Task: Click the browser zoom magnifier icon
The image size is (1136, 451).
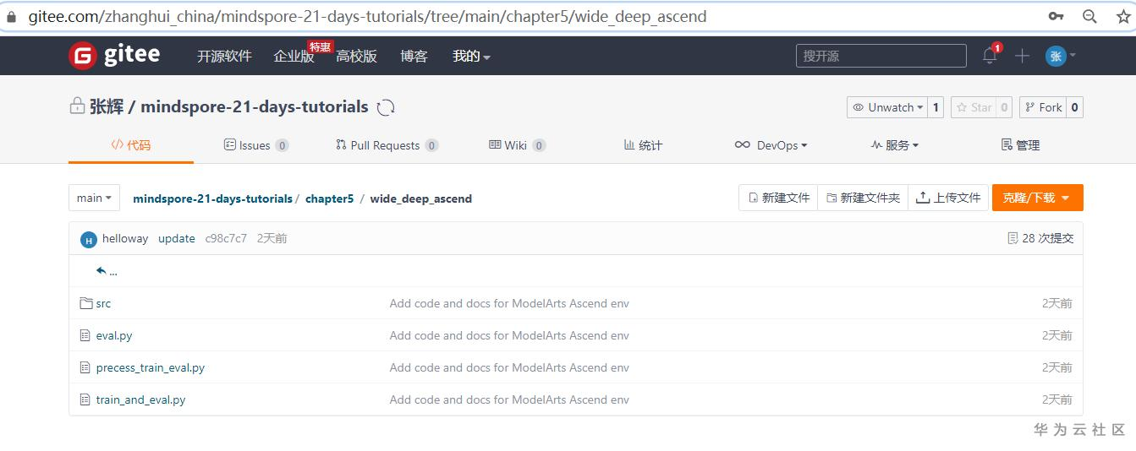Action: 1089,16
